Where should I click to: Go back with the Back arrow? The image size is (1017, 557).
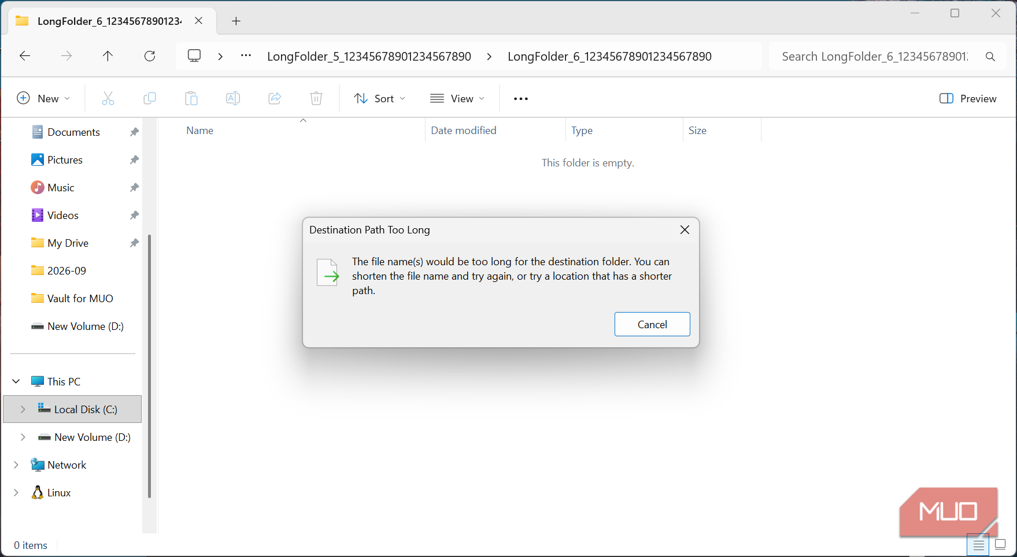[x=25, y=56]
